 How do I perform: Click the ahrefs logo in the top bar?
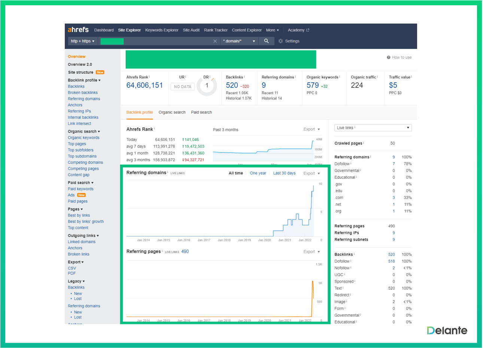pyautogui.click(x=78, y=30)
